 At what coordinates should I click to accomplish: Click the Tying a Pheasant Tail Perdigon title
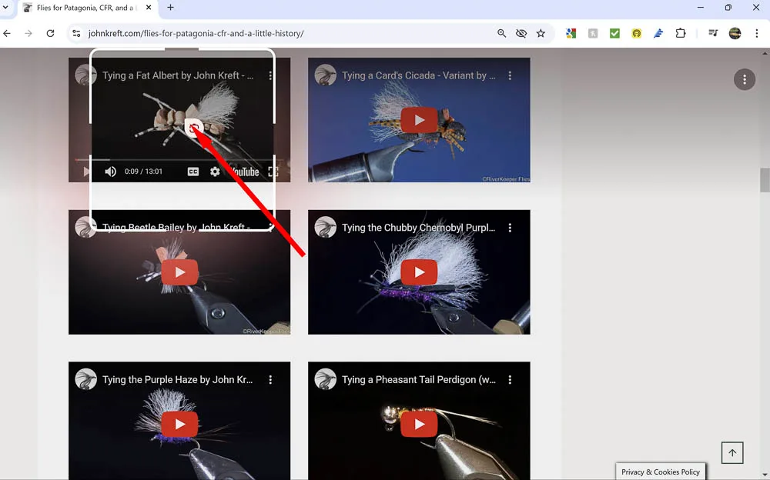(x=419, y=380)
